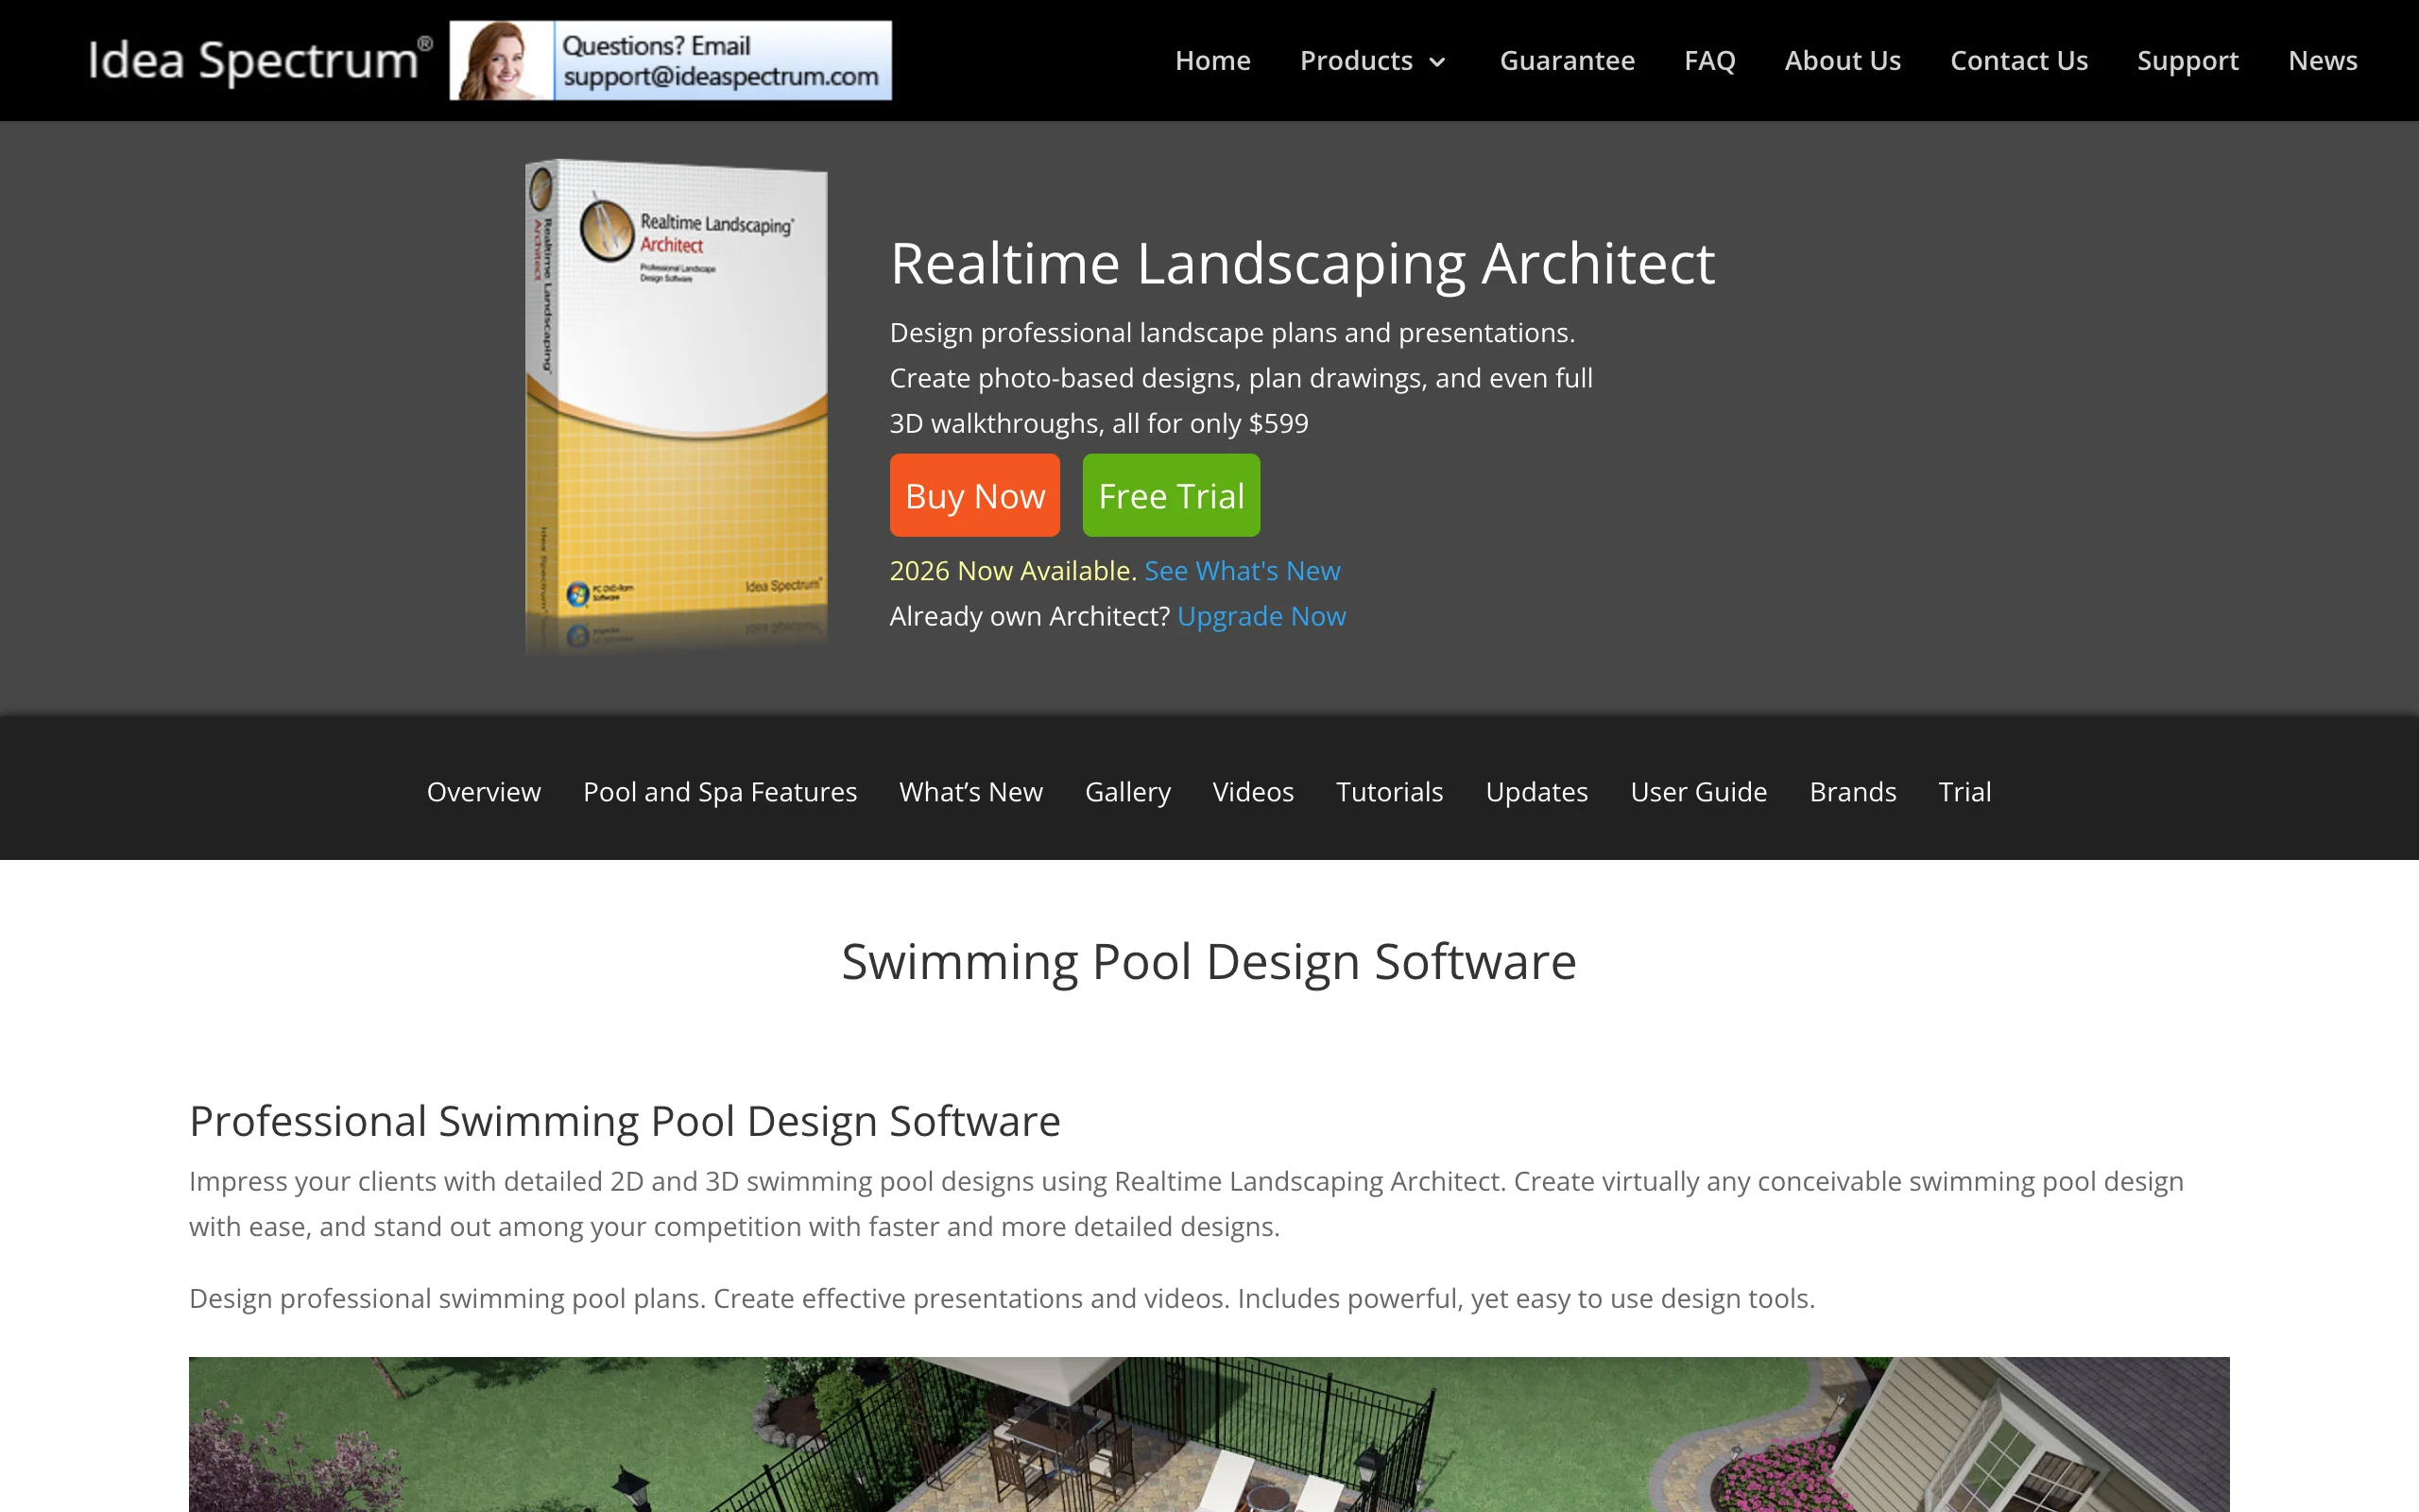Switch to the Videos tab
This screenshot has width=2419, height=1512.
point(1252,792)
